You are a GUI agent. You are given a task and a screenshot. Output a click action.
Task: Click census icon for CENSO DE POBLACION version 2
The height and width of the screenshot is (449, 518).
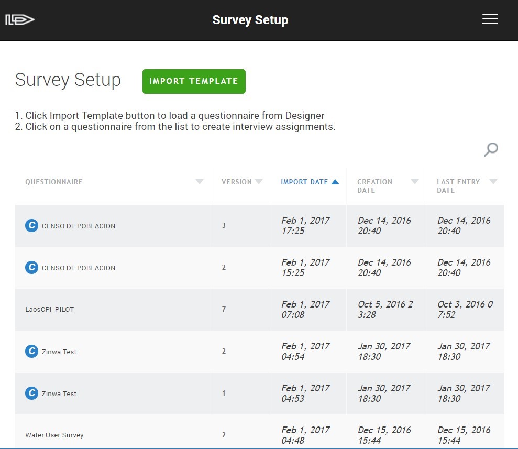coord(32,267)
